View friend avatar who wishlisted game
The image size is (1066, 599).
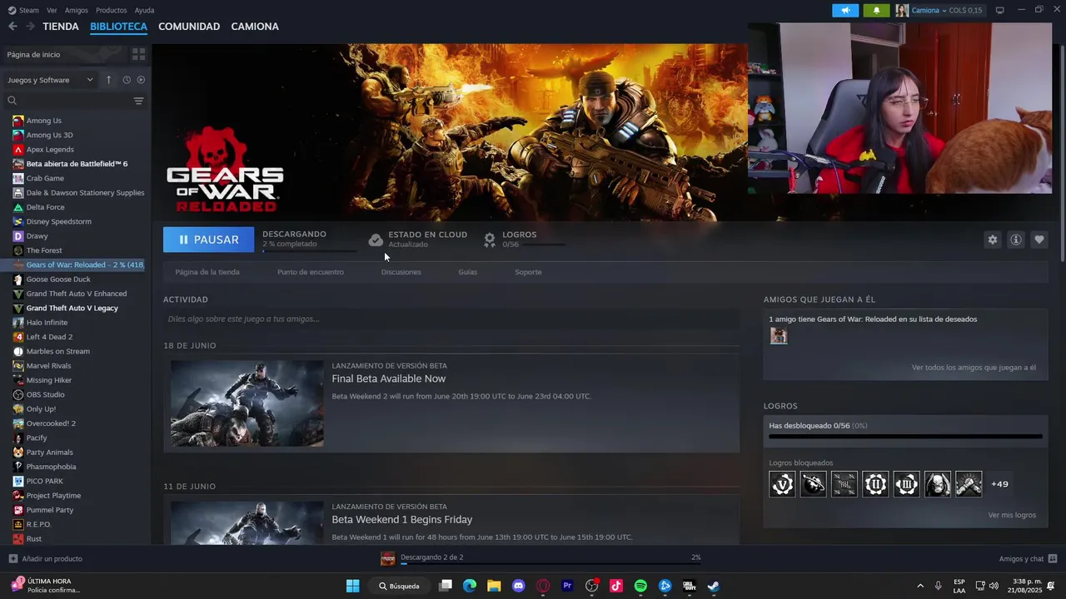tap(779, 336)
